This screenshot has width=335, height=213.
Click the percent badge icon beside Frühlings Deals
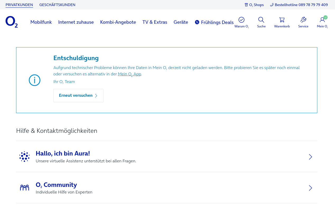(197, 22)
